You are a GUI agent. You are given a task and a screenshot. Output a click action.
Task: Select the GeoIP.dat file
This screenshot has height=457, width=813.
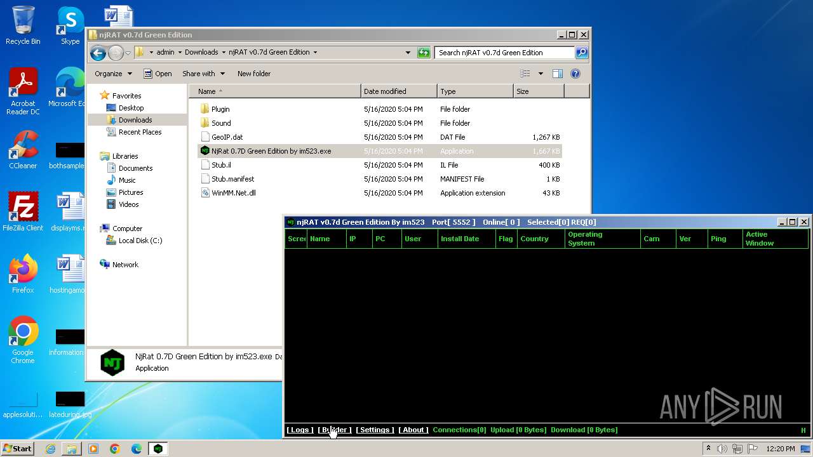(x=227, y=137)
